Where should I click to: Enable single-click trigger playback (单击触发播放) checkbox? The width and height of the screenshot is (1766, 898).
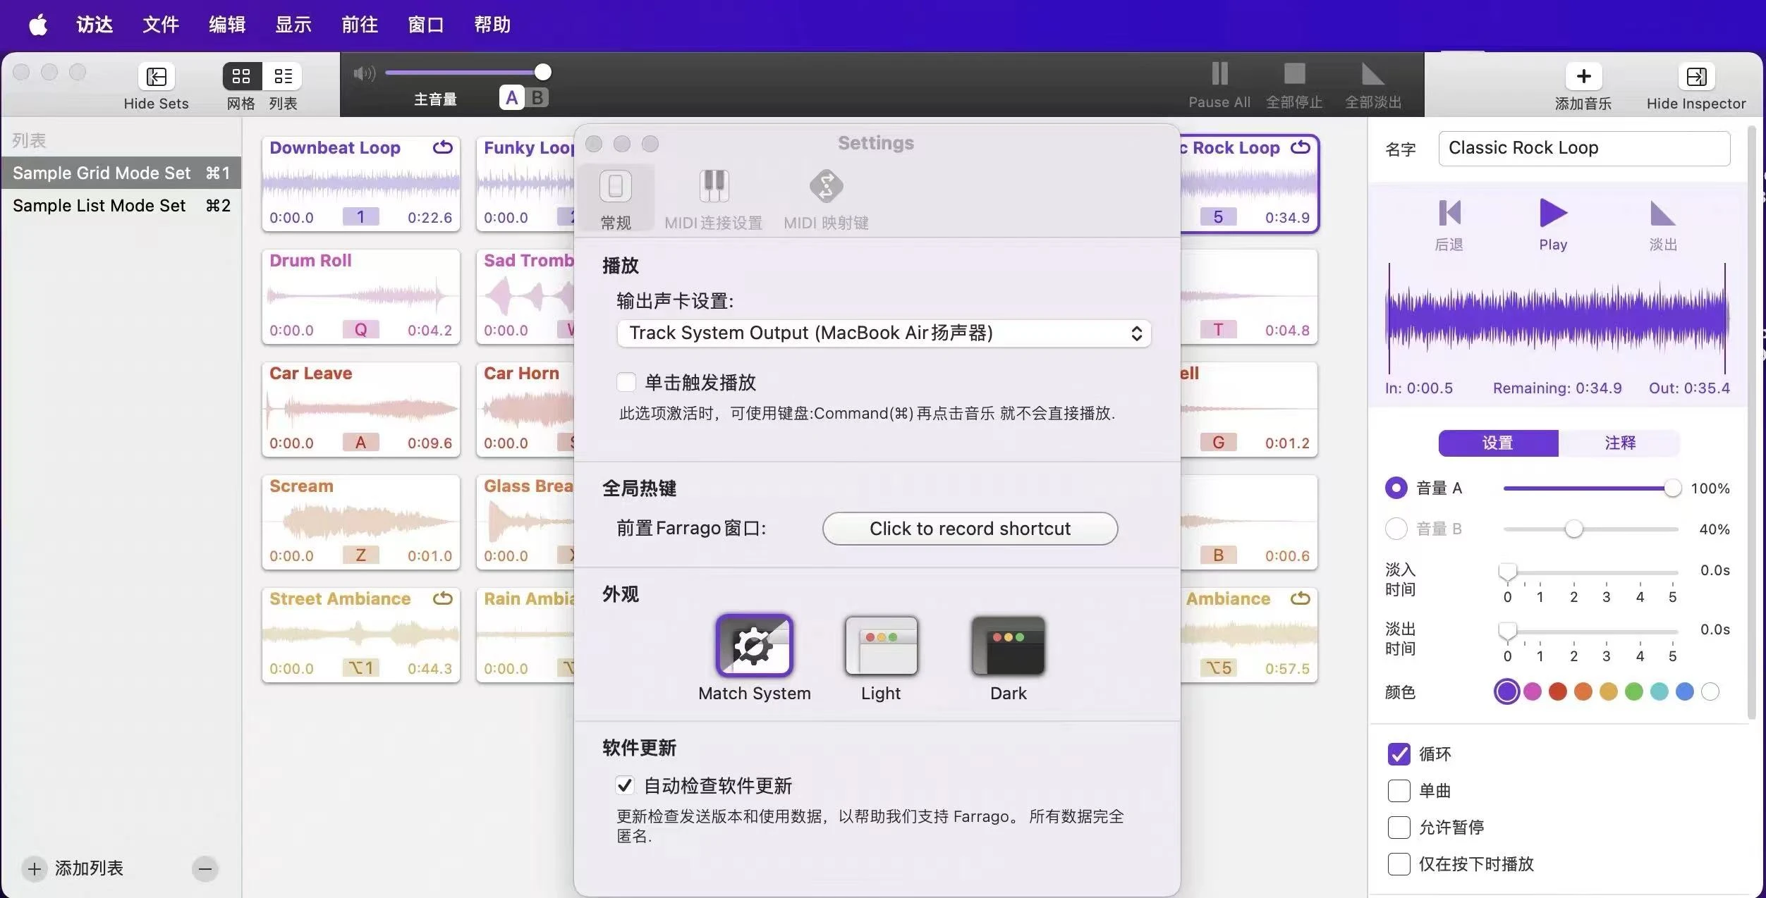(626, 383)
